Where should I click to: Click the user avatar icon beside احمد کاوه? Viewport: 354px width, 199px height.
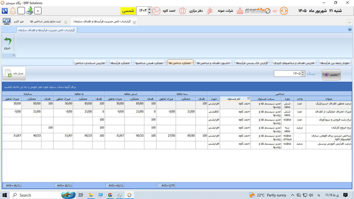(182, 11)
